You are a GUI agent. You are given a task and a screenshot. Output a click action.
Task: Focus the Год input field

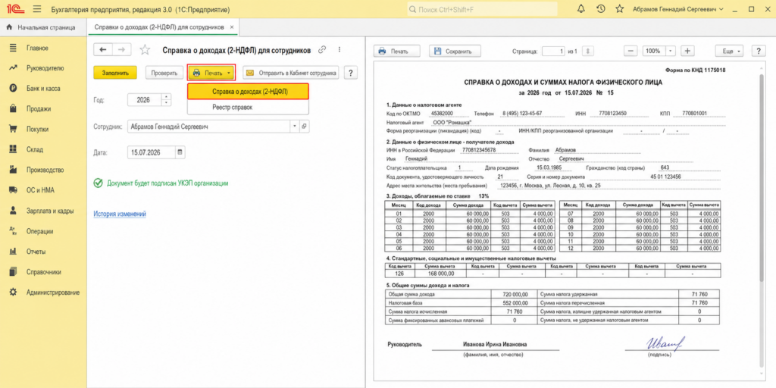(x=145, y=100)
